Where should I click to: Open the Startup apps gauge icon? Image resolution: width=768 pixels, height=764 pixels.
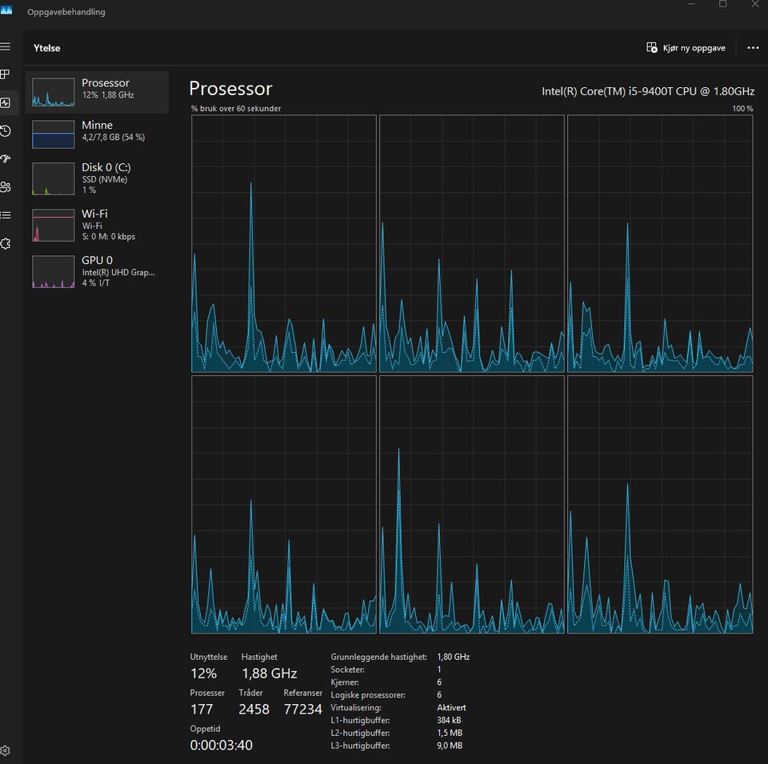point(6,158)
